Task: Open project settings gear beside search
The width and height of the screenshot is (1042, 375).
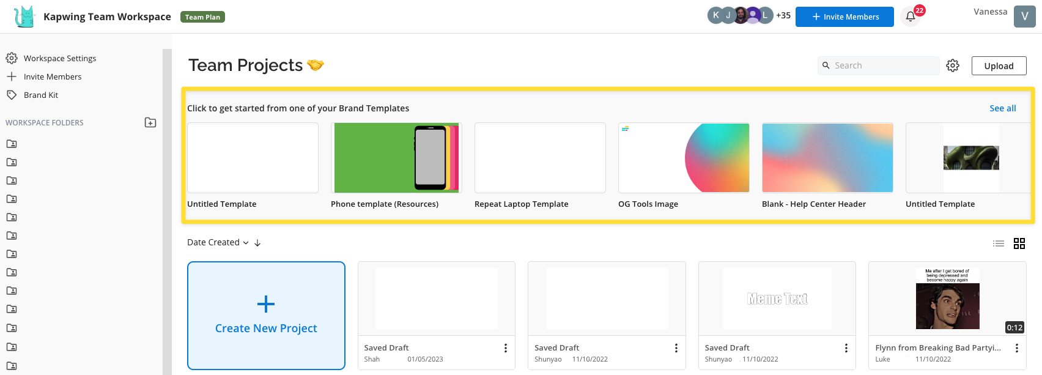Action: (953, 65)
